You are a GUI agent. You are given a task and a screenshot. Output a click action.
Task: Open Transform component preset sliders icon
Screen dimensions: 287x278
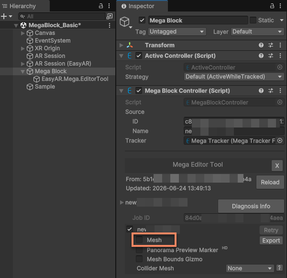tap(271, 45)
